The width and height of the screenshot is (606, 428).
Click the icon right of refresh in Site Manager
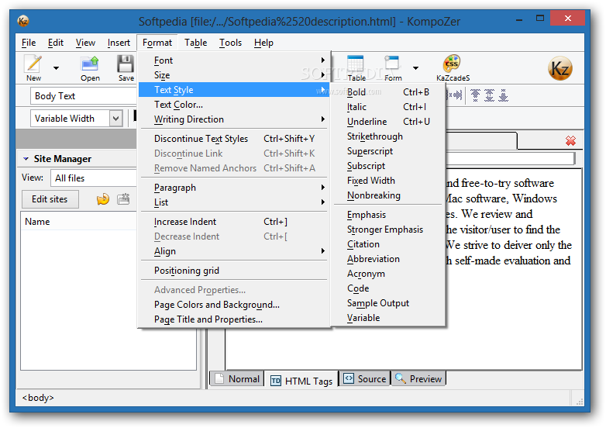[123, 199]
